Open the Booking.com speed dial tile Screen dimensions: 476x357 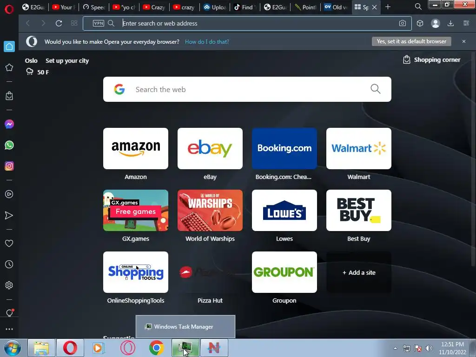[284, 148]
